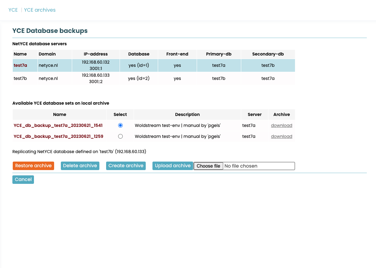The width and height of the screenshot is (376, 268).
Task: Select the test7a database server row
Action: (x=154, y=65)
